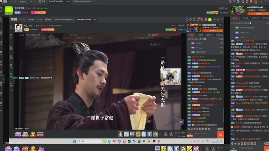
Task: Click history clock icon in nested window's title bar
Action: 187,19
